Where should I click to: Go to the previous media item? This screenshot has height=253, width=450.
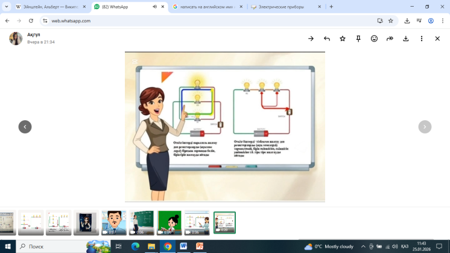[25, 127]
